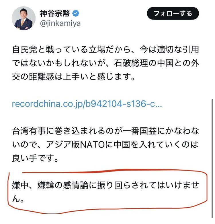Click the word 自民党 in the first paragraph
This screenshot has height=224, width=215.
pyautogui.click(x=25, y=50)
